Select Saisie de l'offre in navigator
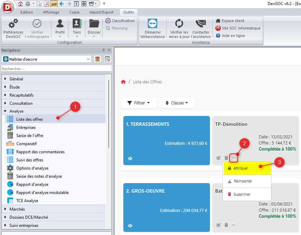Image resolution: width=301 pixels, height=235 pixels. pyautogui.click(x=30, y=136)
